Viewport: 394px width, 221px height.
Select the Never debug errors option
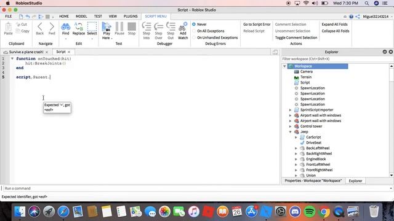194,25
